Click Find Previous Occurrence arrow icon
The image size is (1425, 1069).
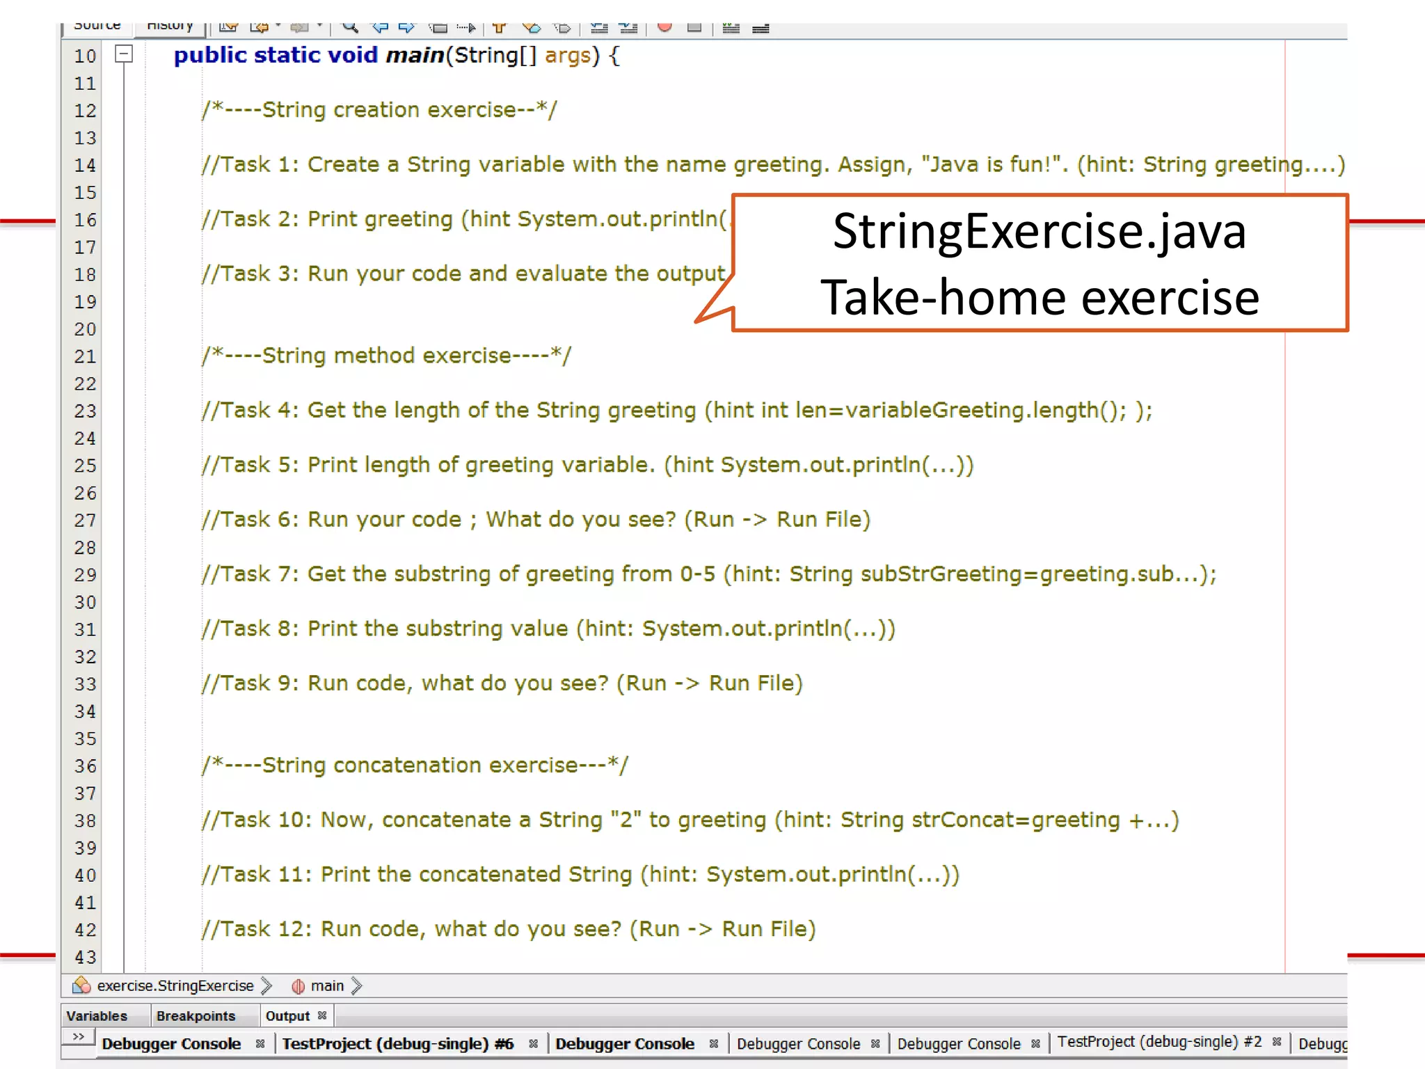(x=380, y=27)
